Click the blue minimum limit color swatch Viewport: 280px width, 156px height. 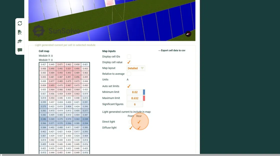click(x=144, y=92)
